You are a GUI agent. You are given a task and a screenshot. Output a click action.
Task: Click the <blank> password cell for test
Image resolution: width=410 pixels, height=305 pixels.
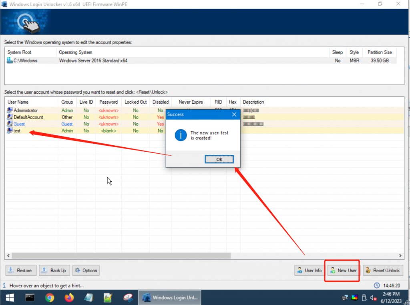point(109,130)
